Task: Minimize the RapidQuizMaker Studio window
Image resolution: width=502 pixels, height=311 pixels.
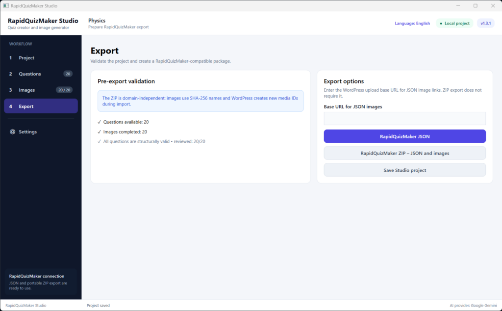Action: (x=458, y=6)
